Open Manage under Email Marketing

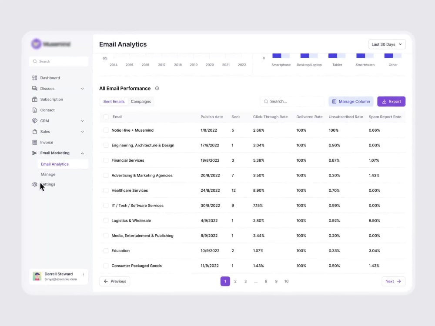[x=48, y=174]
